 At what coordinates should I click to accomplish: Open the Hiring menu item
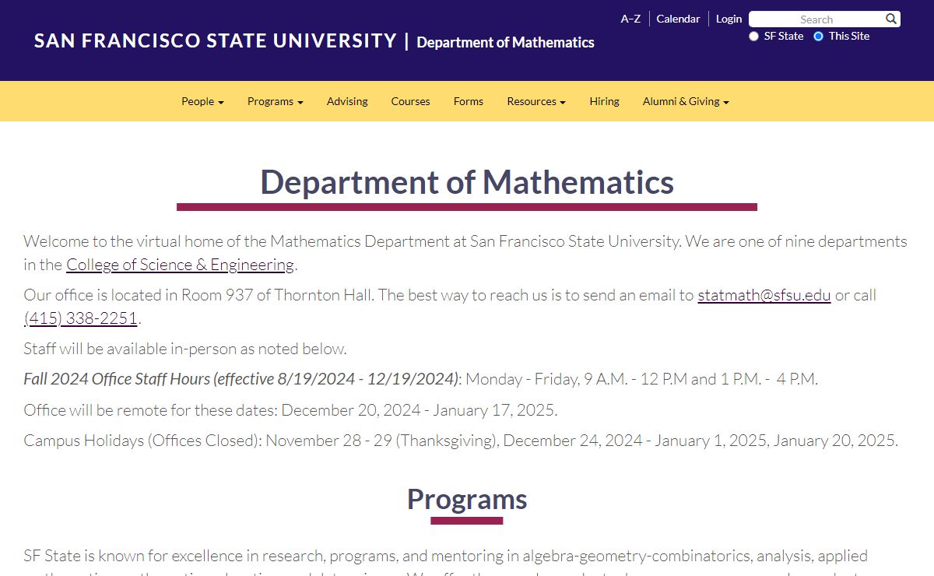(x=604, y=101)
